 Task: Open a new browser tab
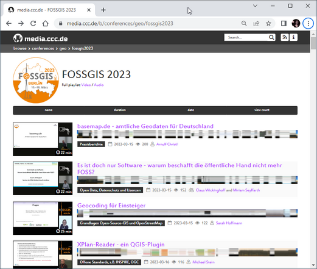(103, 10)
